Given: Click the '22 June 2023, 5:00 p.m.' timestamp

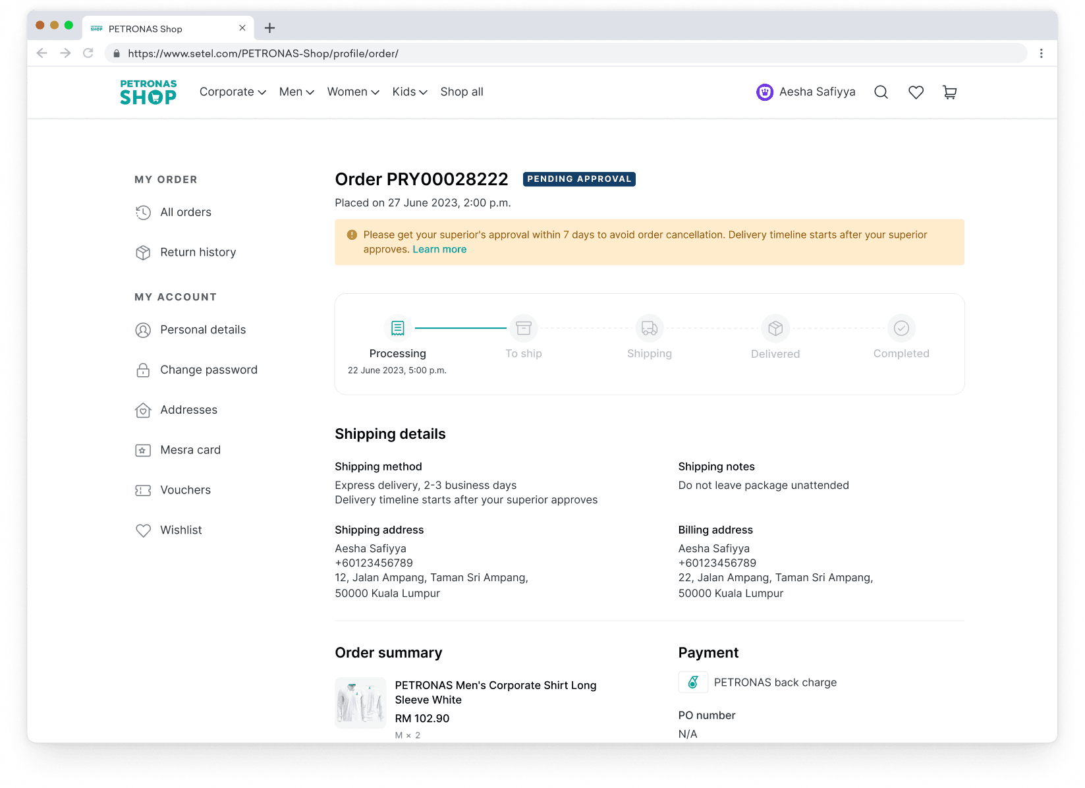Looking at the screenshot, I should pyautogui.click(x=397, y=371).
